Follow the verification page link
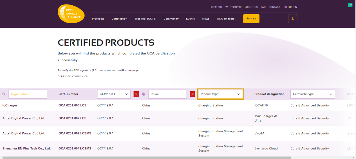Viewport: 356px width, 159px height. 128,70
